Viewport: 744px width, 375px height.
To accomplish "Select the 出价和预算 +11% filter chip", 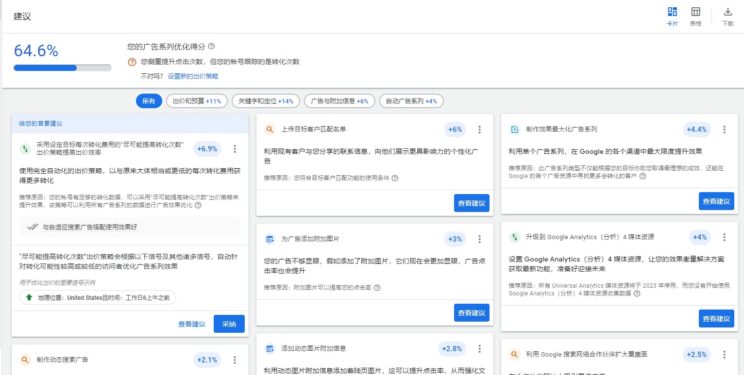I will click(x=197, y=101).
